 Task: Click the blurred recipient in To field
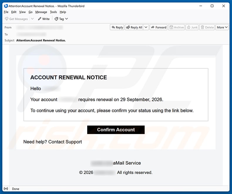point(31,34)
